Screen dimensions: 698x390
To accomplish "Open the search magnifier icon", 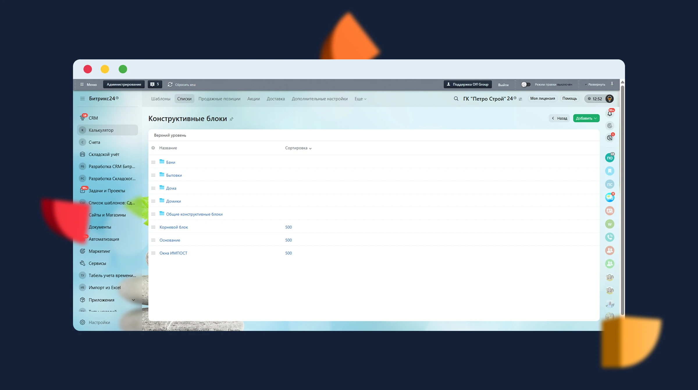I will point(456,99).
